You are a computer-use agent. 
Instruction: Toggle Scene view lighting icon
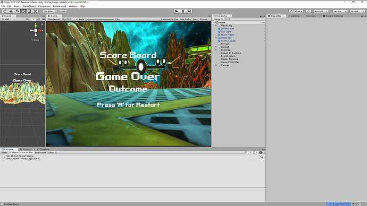click(34, 19)
